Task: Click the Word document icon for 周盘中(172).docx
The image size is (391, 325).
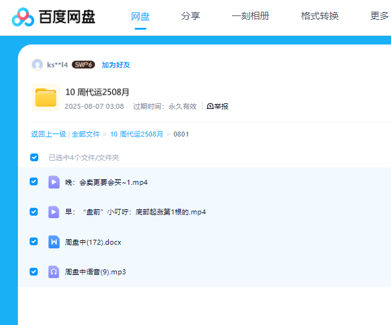Action: pos(54,242)
